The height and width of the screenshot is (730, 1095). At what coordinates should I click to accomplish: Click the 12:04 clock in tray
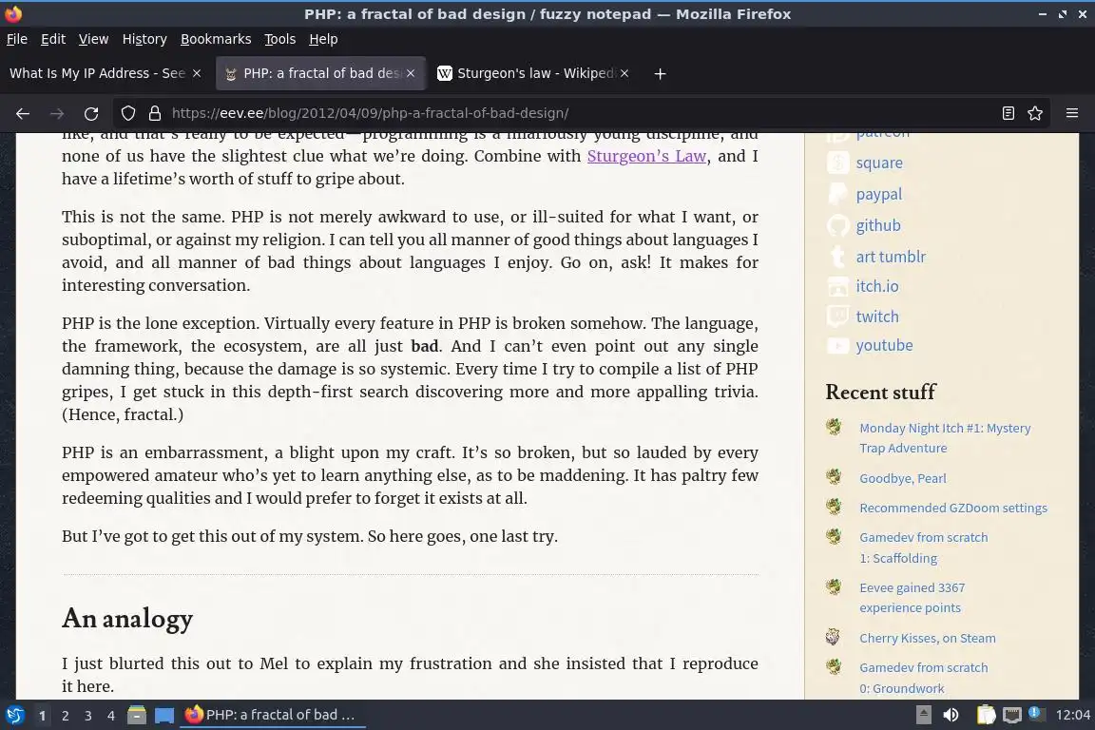click(x=1072, y=715)
